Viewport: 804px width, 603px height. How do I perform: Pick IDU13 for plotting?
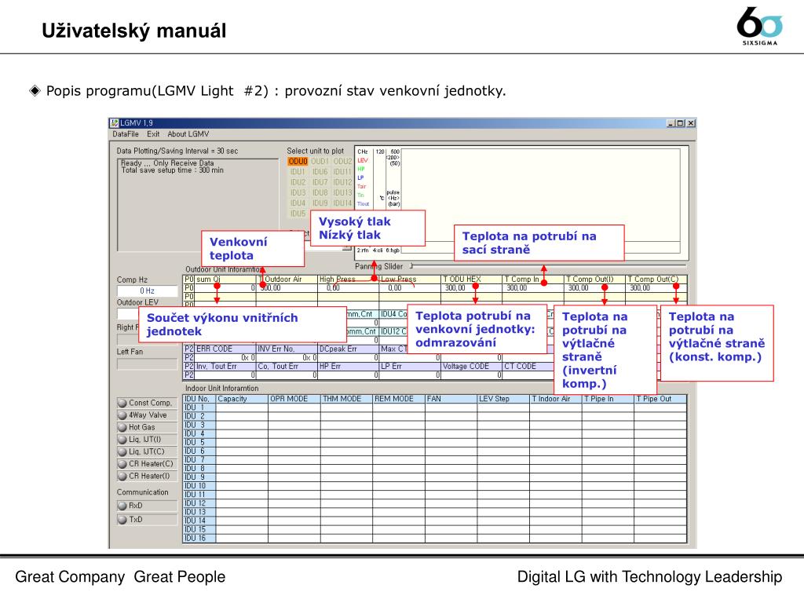click(342, 193)
